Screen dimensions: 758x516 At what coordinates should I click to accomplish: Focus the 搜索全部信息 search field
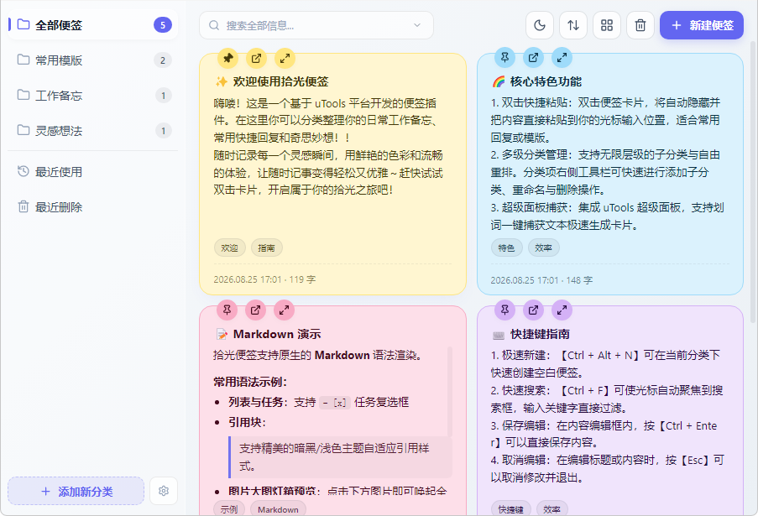coord(316,25)
